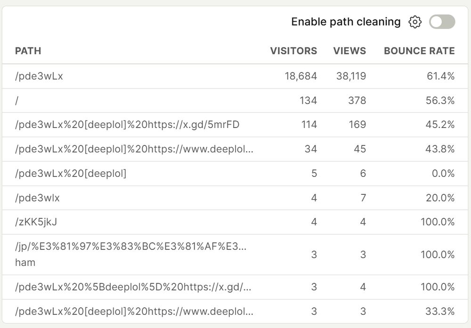Enable the path cleaning toggle
Screen dimensions: 471x328
point(442,22)
